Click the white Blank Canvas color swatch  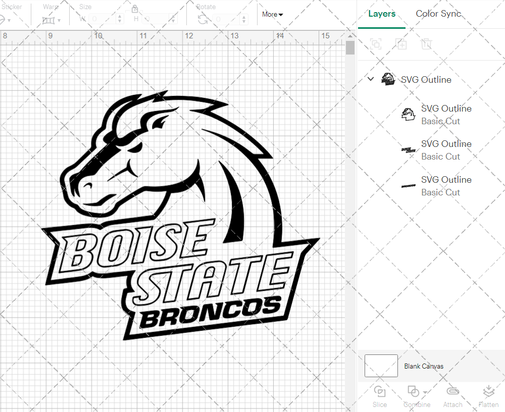click(381, 366)
